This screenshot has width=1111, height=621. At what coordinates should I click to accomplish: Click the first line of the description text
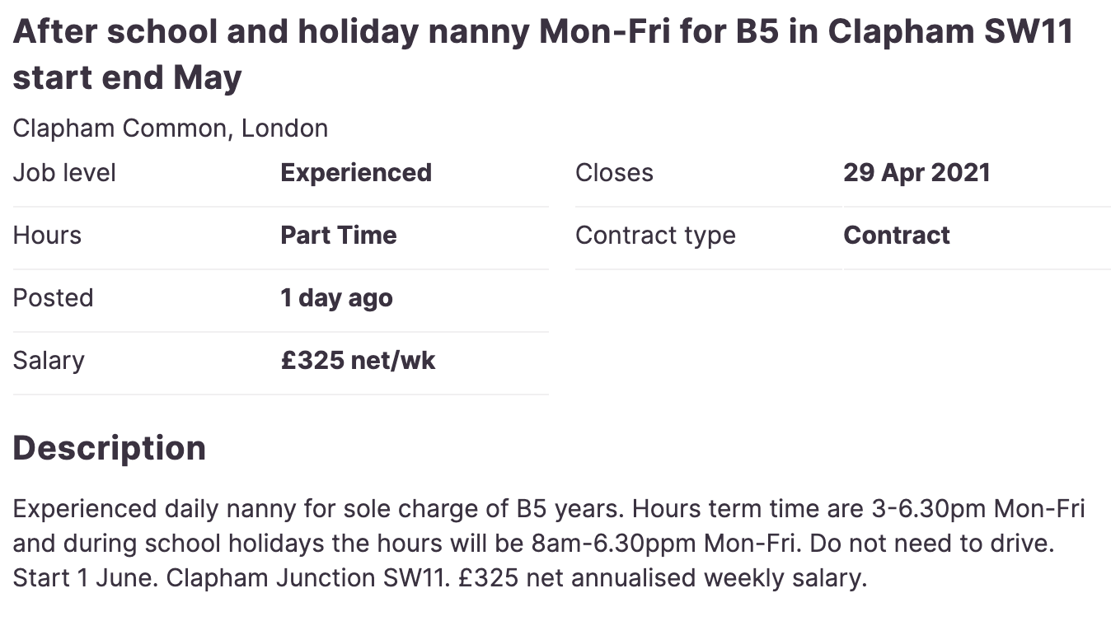click(549, 509)
